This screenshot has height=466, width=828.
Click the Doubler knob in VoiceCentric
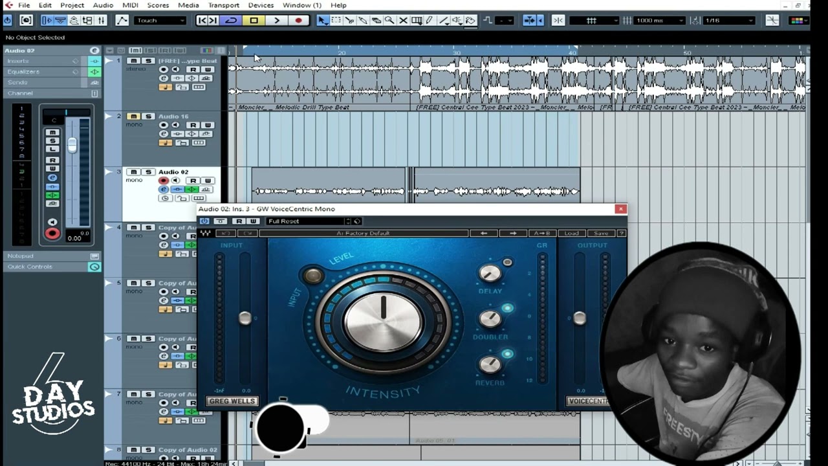[490, 319]
